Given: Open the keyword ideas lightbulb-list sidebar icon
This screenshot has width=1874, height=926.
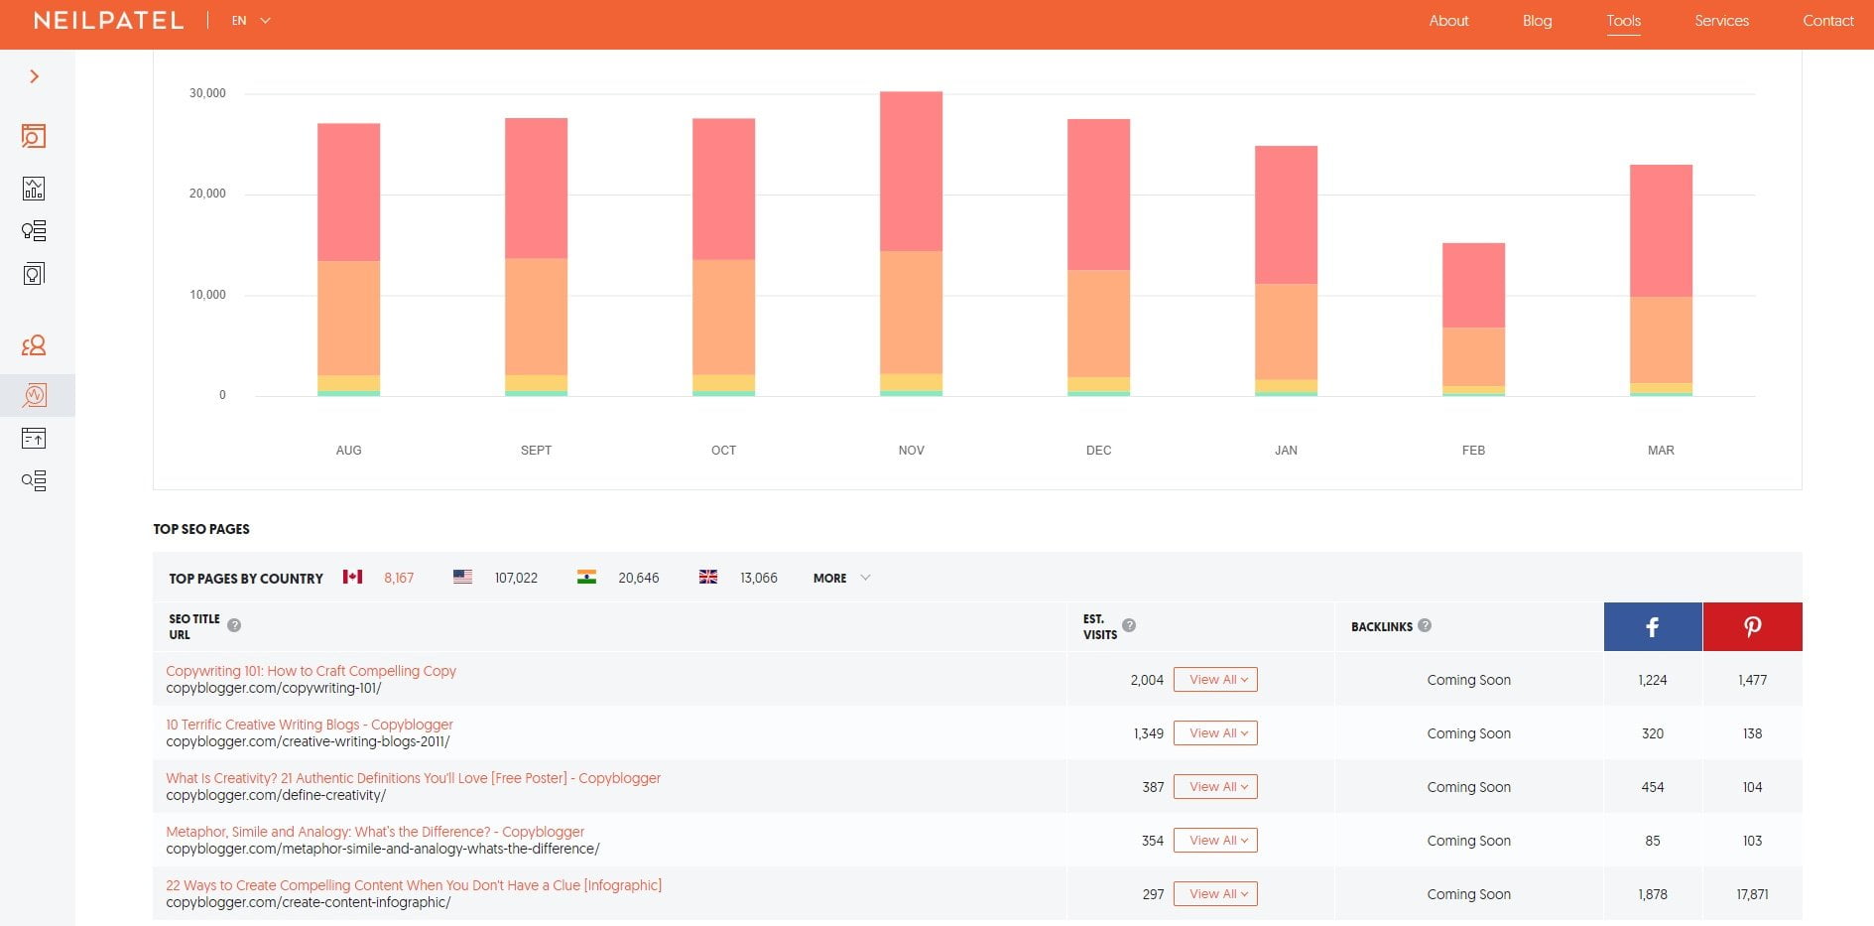Looking at the screenshot, I should (34, 231).
